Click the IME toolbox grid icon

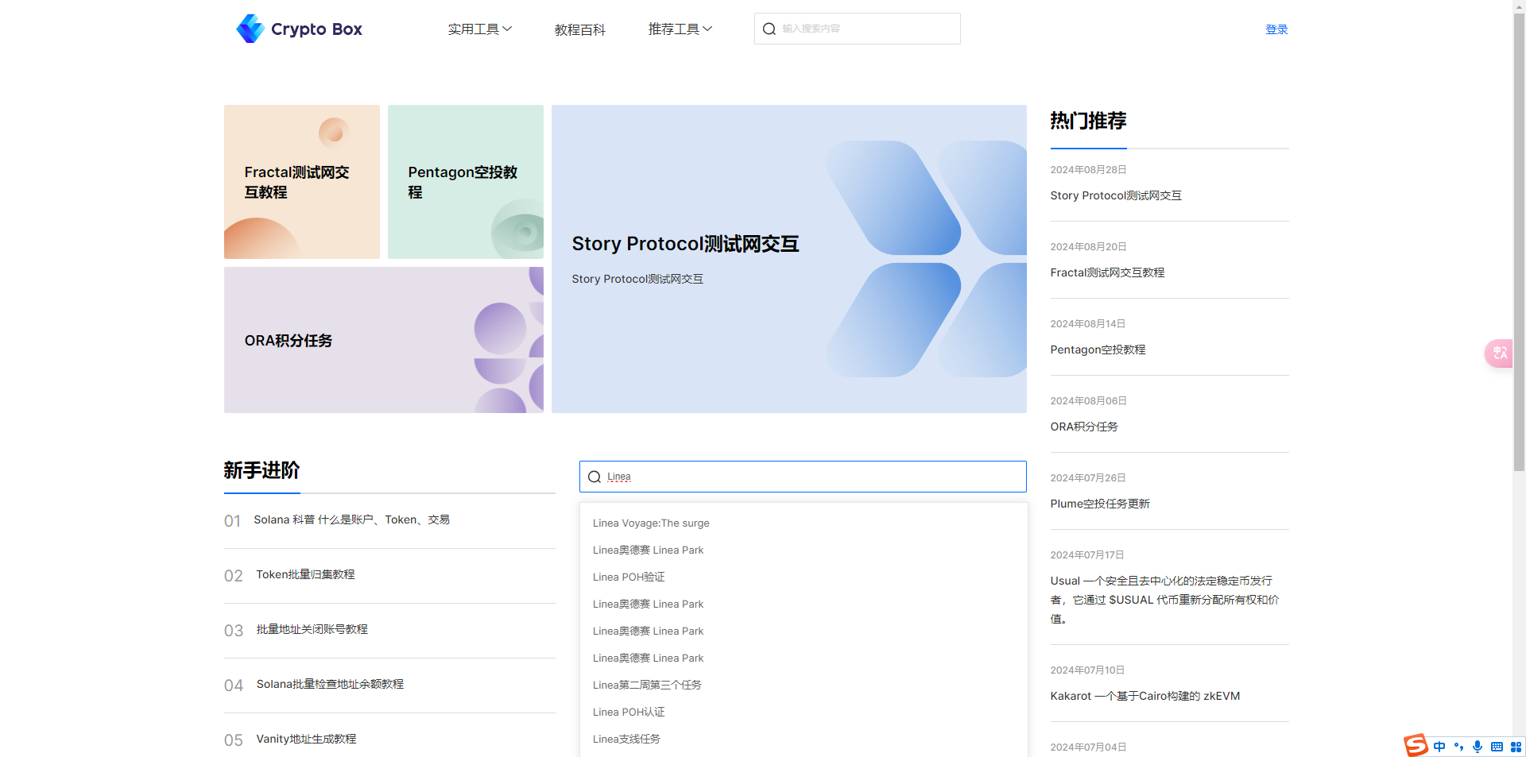(1516, 747)
